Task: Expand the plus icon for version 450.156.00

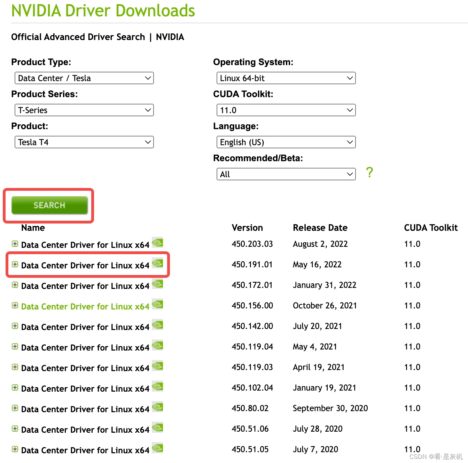Action: click(15, 305)
